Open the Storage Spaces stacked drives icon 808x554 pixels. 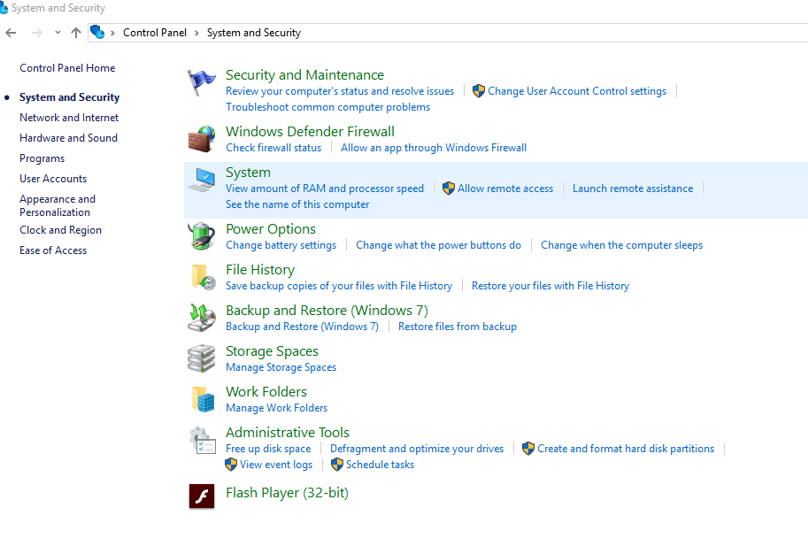coord(202,358)
